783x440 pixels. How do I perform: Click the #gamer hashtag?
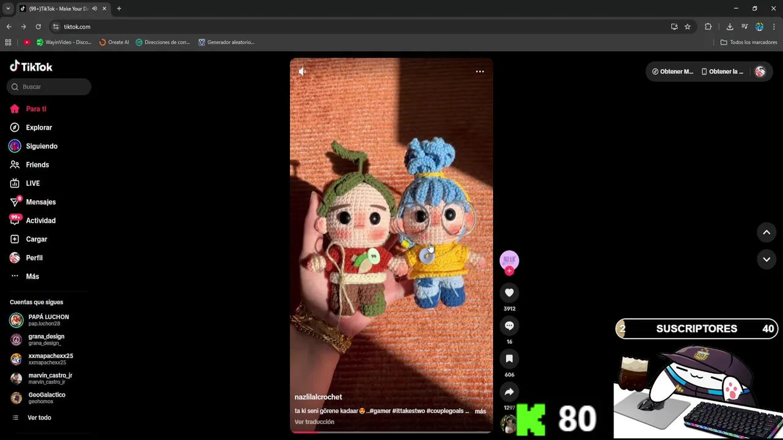coord(379,411)
